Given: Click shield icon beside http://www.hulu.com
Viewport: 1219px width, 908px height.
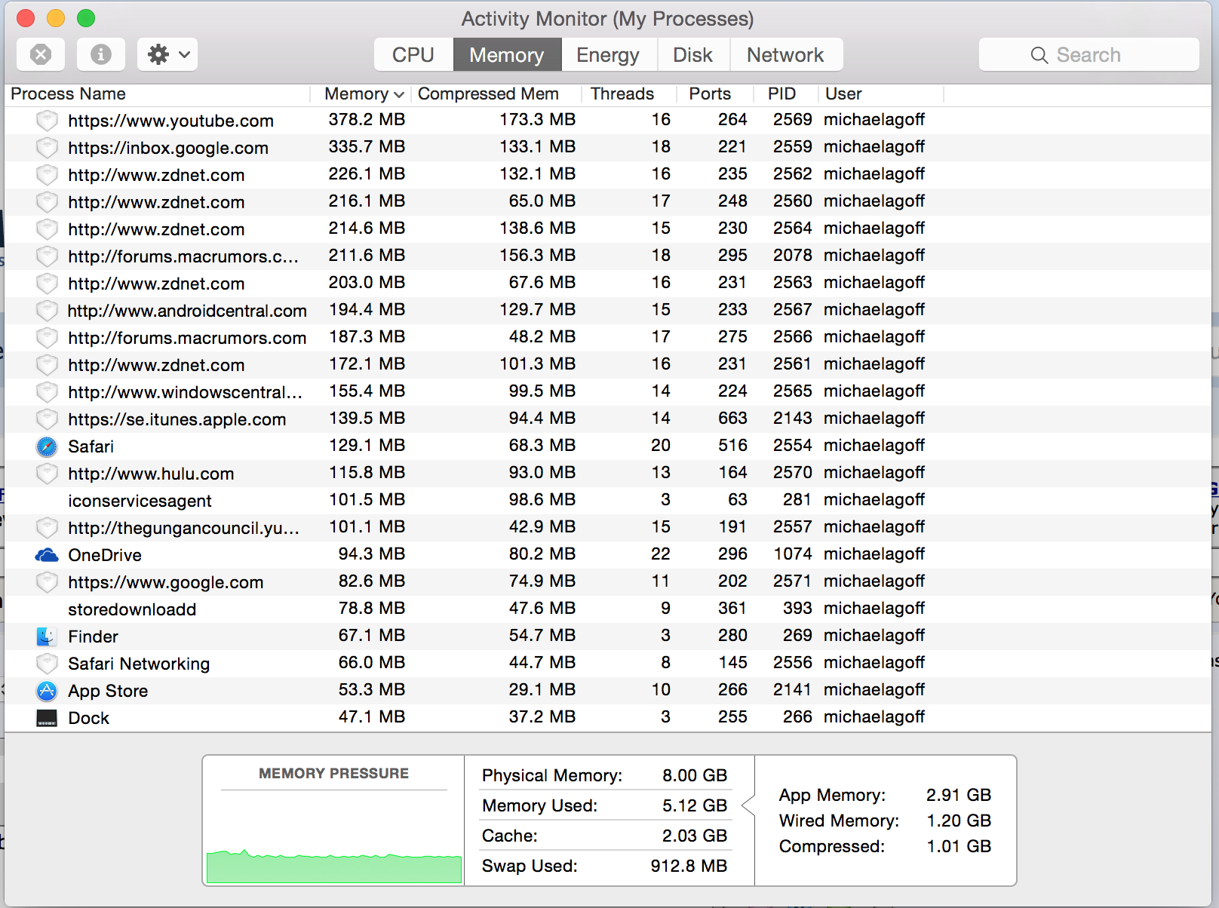Looking at the screenshot, I should pyautogui.click(x=47, y=474).
